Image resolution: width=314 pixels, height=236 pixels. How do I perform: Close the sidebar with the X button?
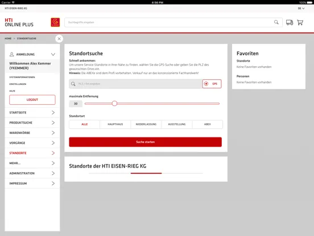point(59,39)
